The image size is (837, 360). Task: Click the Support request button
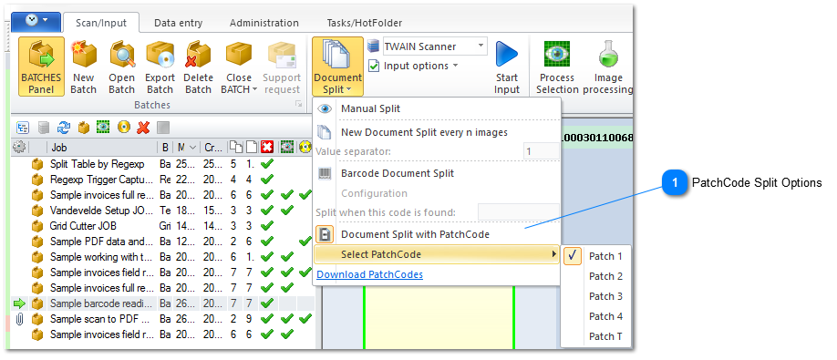tap(282, 67)
